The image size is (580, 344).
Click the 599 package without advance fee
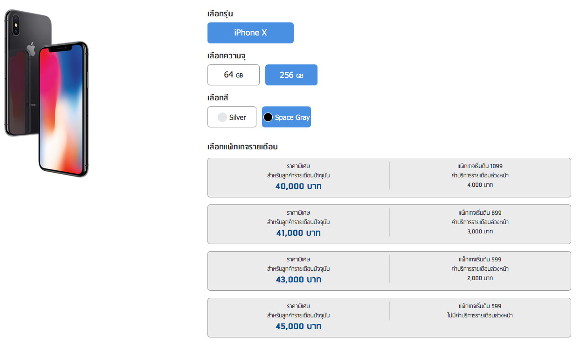coord(480,311)
